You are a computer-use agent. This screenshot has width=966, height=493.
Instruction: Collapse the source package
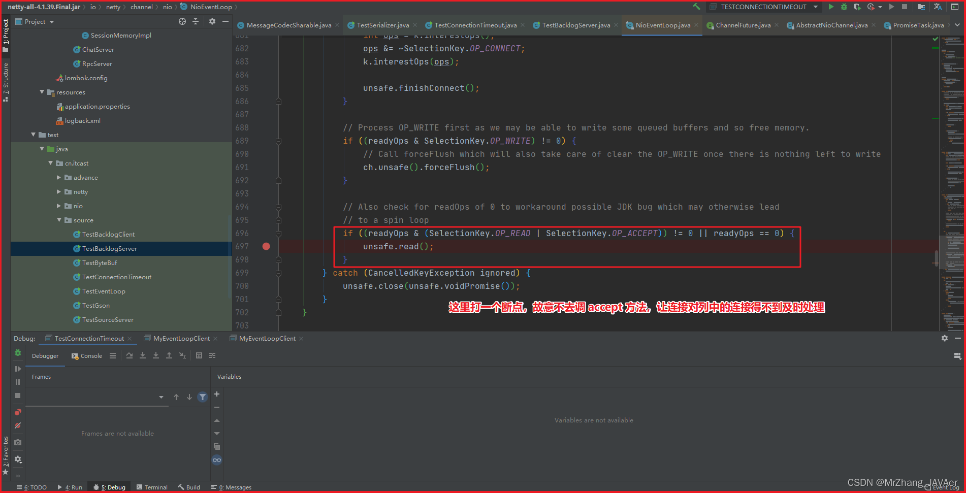pyautogui.click(x=59, y=220)
